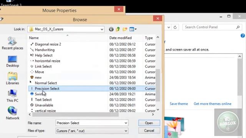
Task: Click the horizontal scrollbar thumb in file list
Action: [75, 115]
